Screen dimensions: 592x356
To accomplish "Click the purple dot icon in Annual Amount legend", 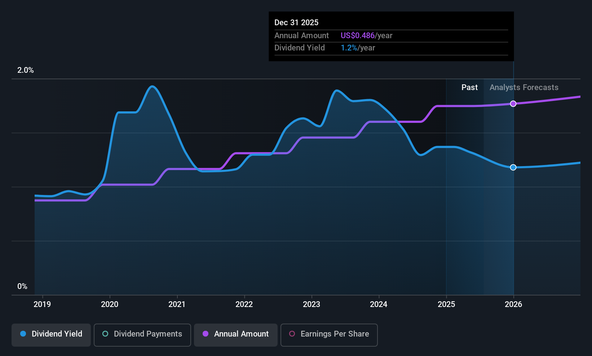I will pyautogui.click(x=206, y=334).
